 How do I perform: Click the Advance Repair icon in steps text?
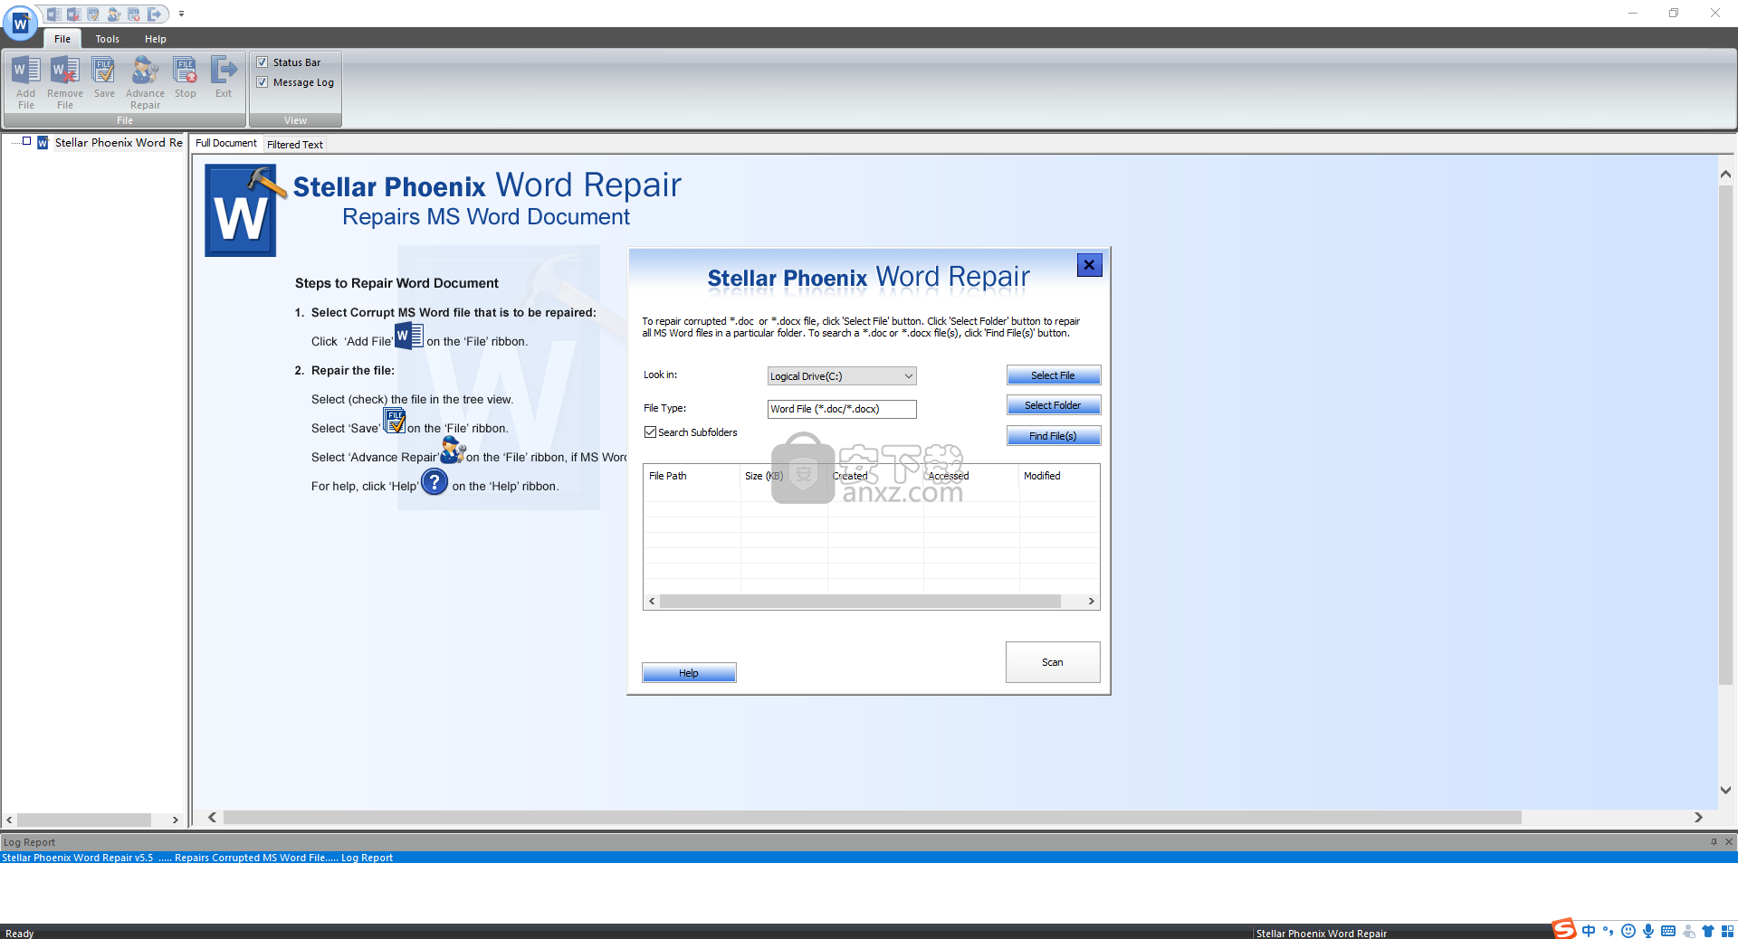453,450
